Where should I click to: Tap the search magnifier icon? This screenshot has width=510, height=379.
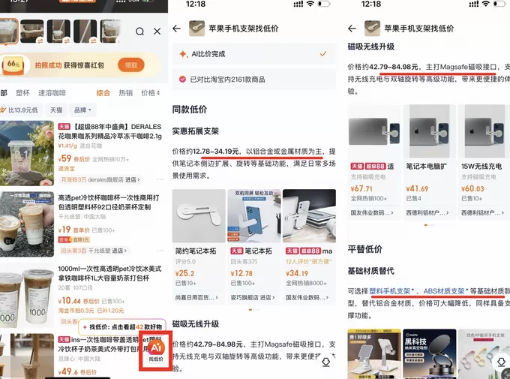139,32
